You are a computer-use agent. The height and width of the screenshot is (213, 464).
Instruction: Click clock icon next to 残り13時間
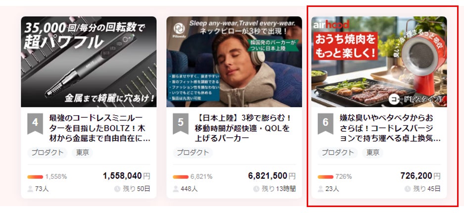pos(256,189)
